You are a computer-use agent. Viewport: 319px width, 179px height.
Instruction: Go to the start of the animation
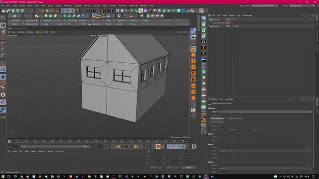[x=107, y=147]
